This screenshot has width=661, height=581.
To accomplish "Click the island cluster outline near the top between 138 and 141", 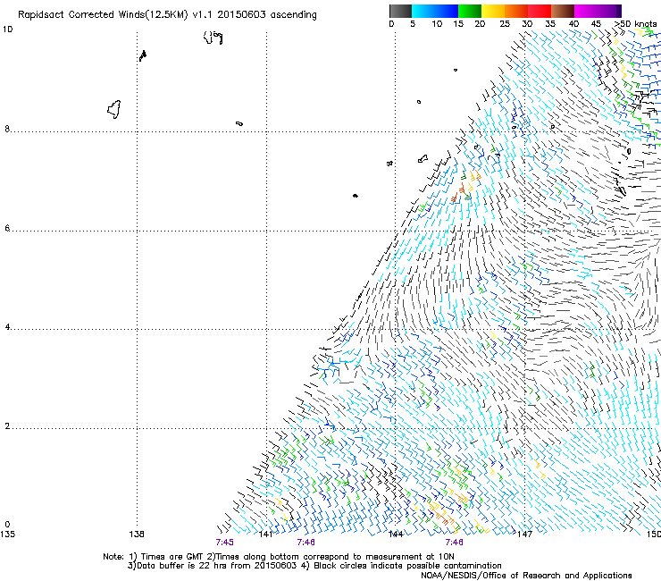I will 213,38.
